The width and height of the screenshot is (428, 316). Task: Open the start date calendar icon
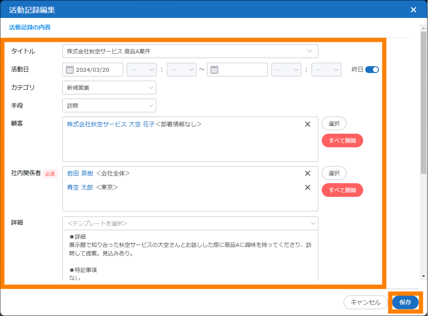pos(70,70)
